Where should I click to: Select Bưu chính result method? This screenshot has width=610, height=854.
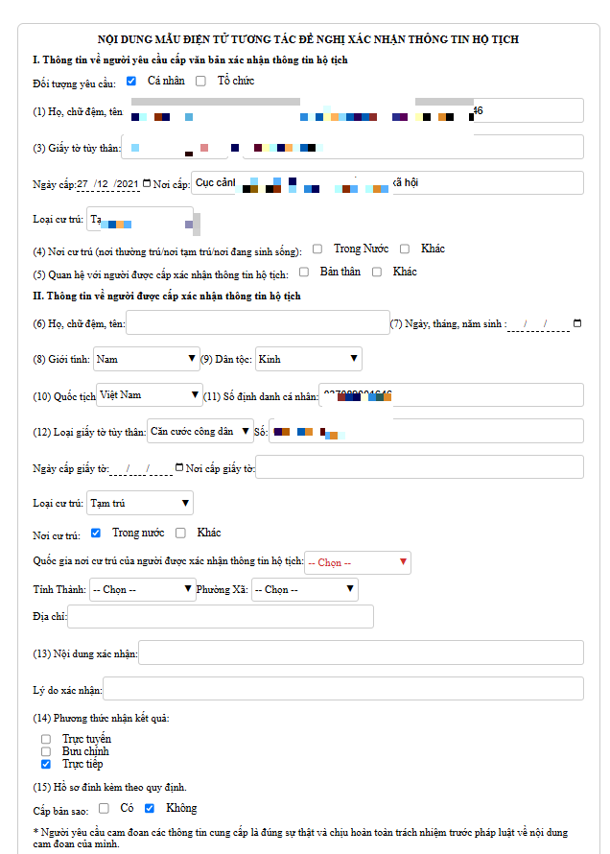[x=46, y=751]
